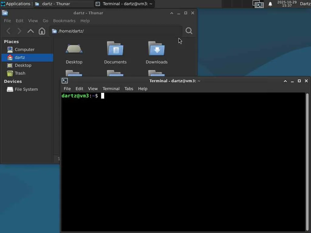The height and width of the screenshot is (233, 311).
Task: Open Thunar View menu
Action: point(33,21)
